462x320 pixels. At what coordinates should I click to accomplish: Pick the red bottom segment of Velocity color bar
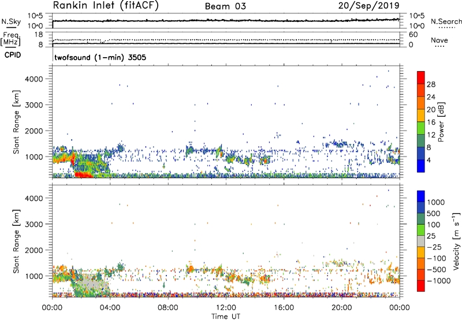coord(421,286)
